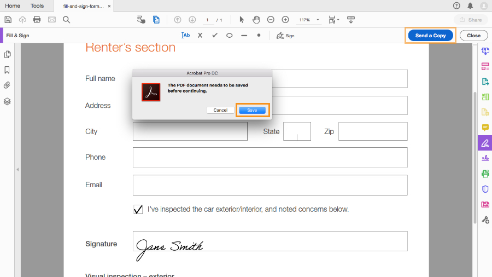The image size is (492, 277).
Task: Expand the collapsed left navigation pane
Action: pyautogui.click(x=17, y=170)
